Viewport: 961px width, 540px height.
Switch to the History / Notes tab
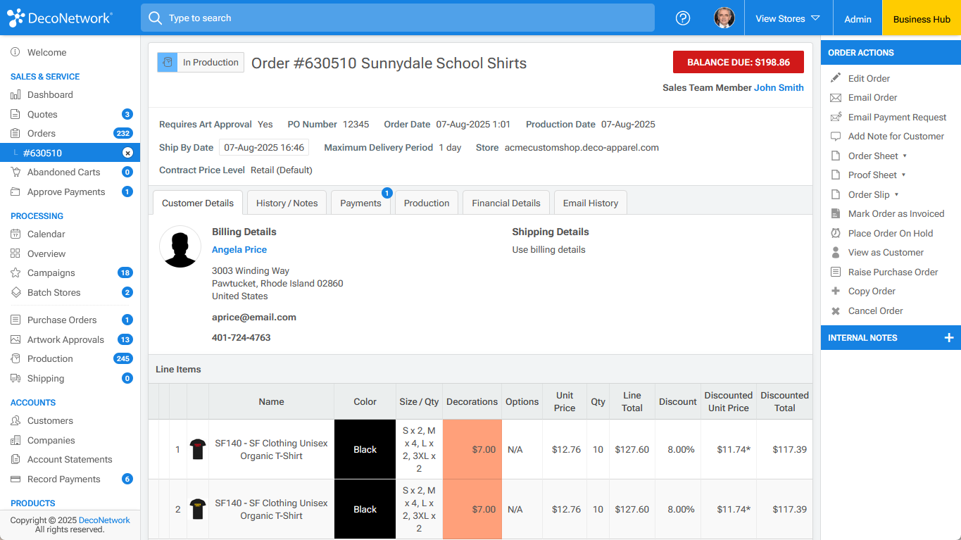point(287,203)
